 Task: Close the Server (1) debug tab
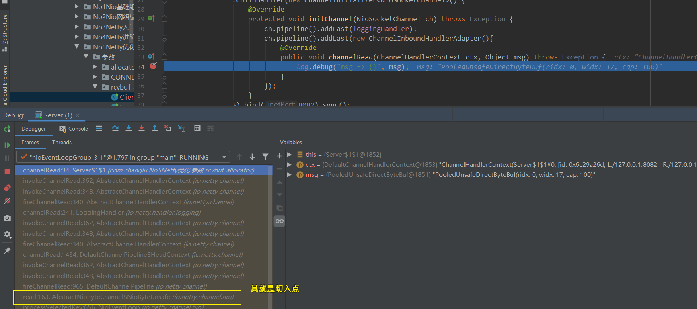[78, 115]
